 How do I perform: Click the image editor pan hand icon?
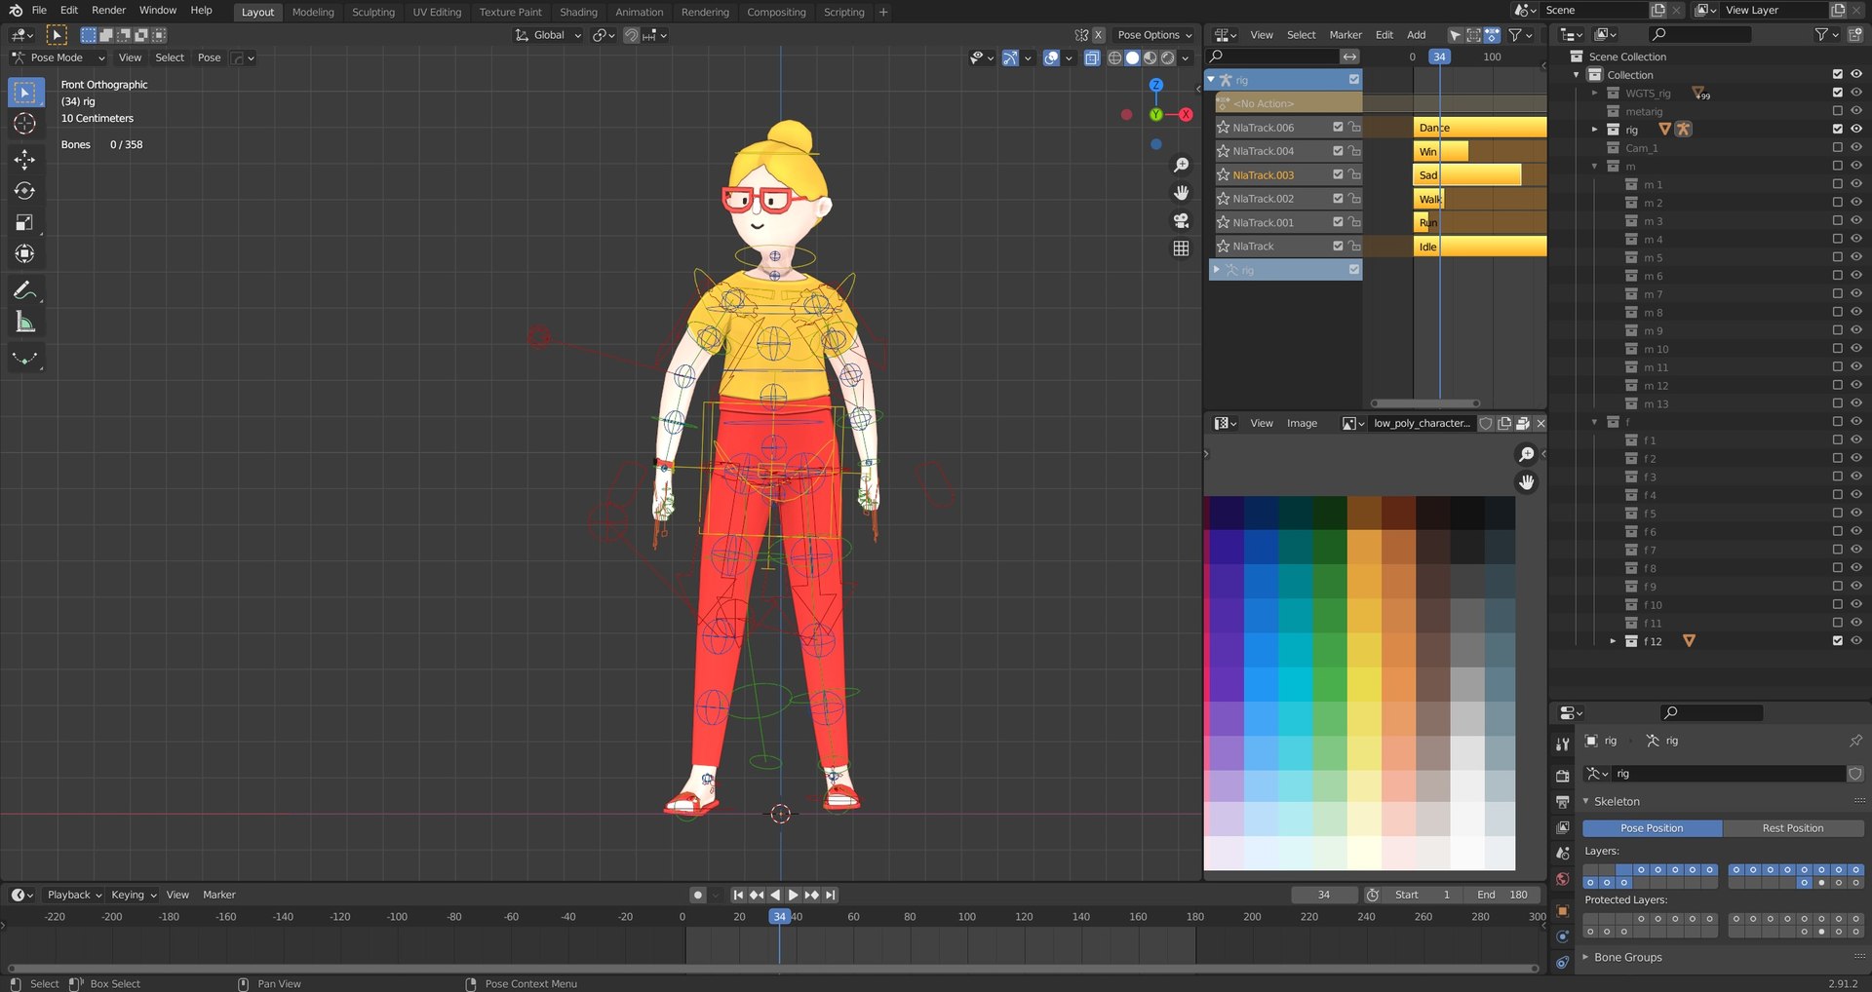coord(1526,481)
